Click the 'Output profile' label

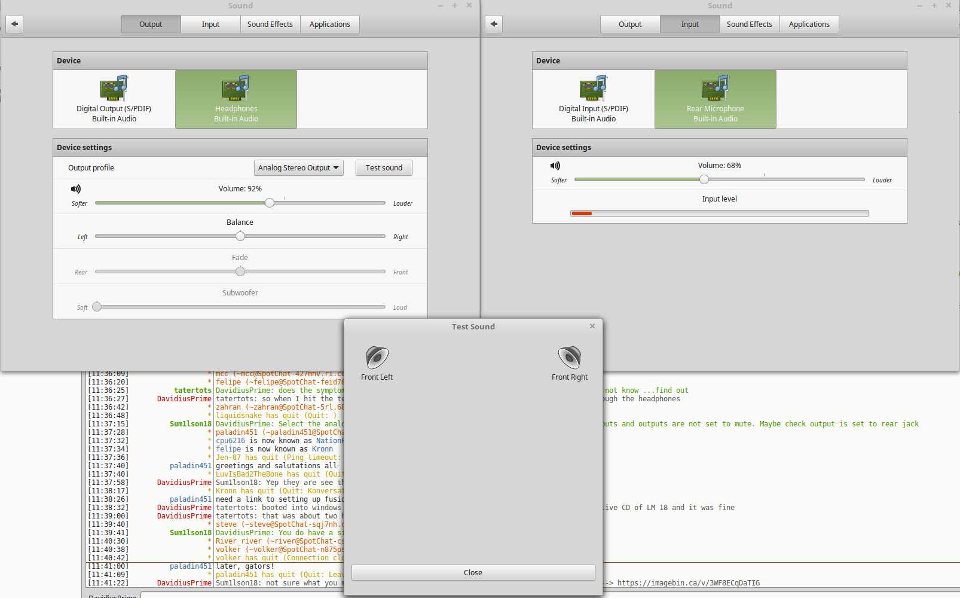(x=91, y=168)
